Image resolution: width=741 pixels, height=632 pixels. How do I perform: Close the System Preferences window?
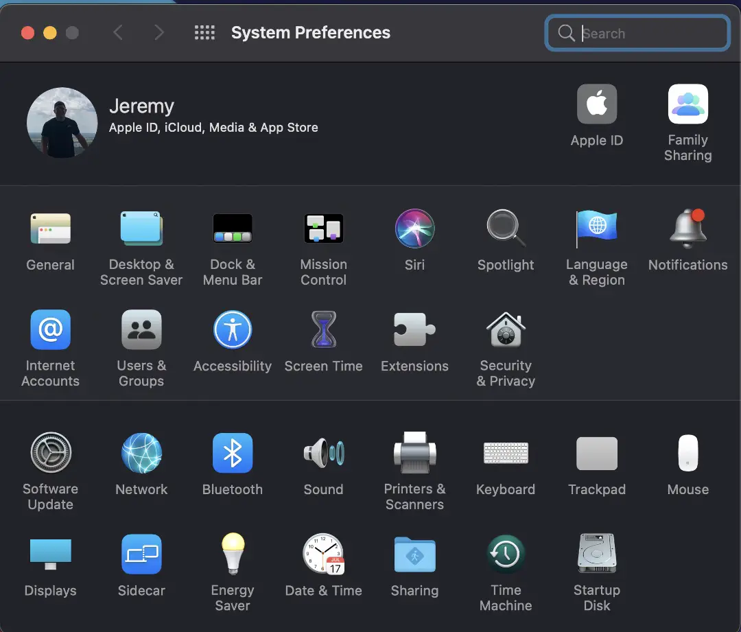pyautogui.click(x=28, y=33)
